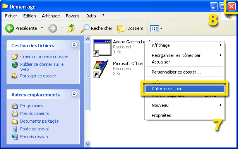Select the Adobe Gamma Loader shortcut icon
238x149 pixels.
[x=102, y=48]
